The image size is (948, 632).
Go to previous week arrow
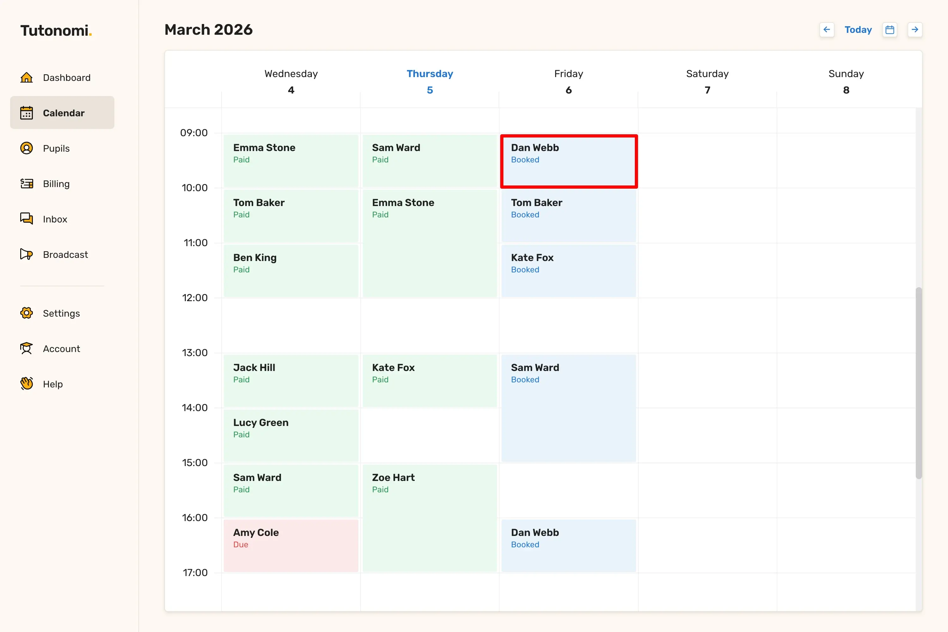(x=827, y=30)
